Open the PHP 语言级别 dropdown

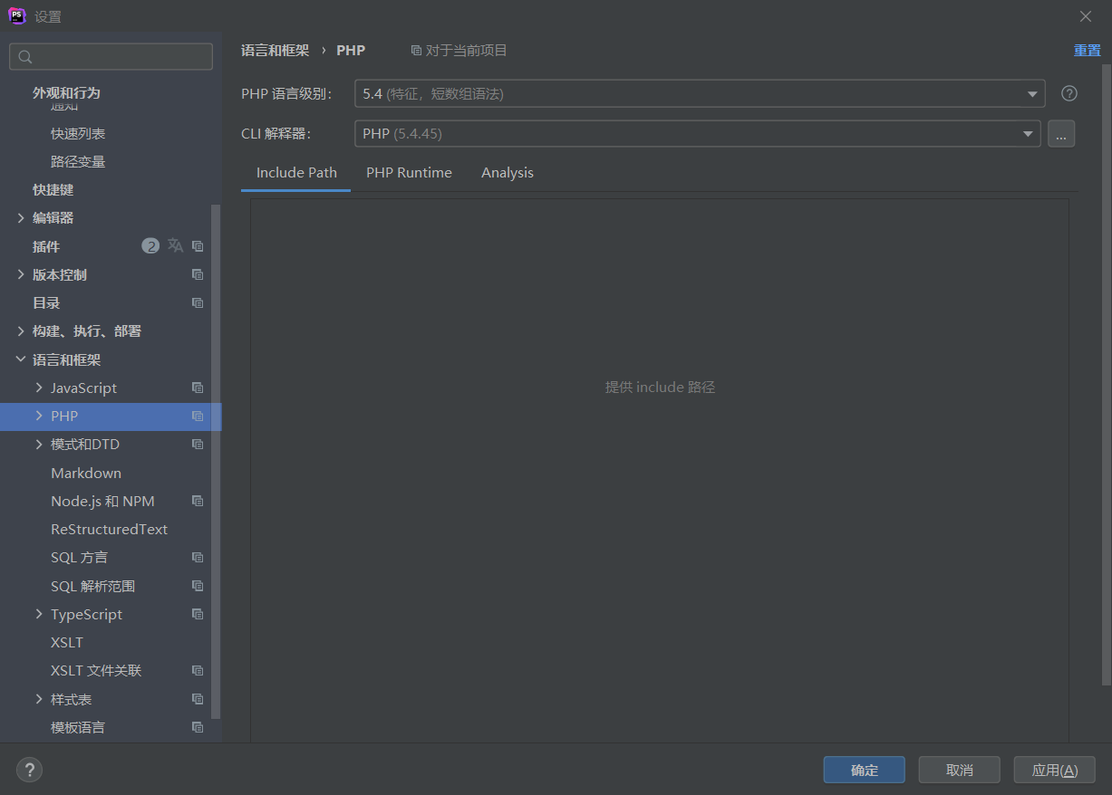pyautogui.click(x=700, y=93)
